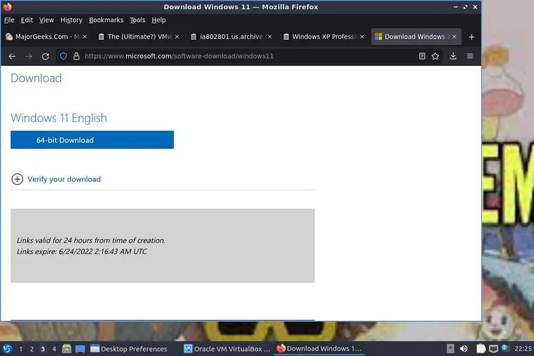Open the File menu

click(x=9, y=20)
